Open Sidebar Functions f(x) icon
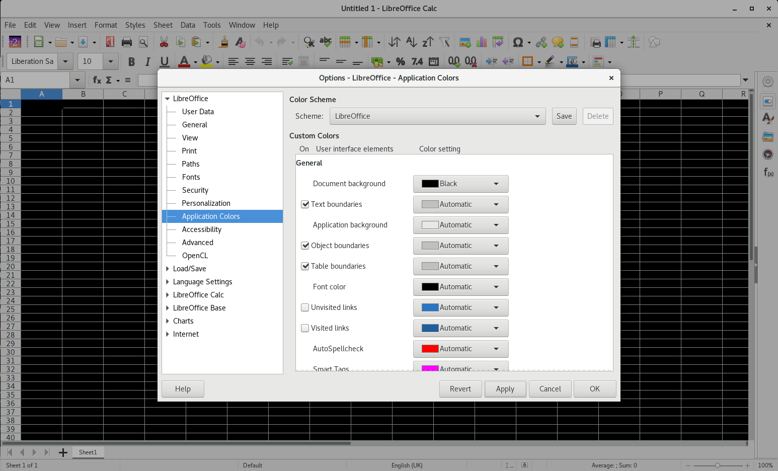The width and height of the screenshot is (778, 471). [x=768, y=172]
